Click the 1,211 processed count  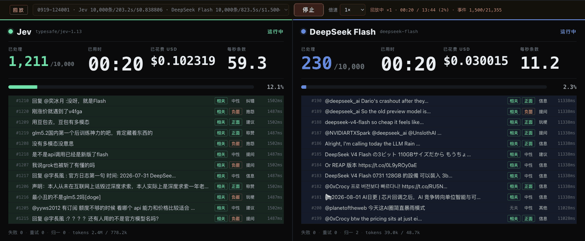click(28, 62)
